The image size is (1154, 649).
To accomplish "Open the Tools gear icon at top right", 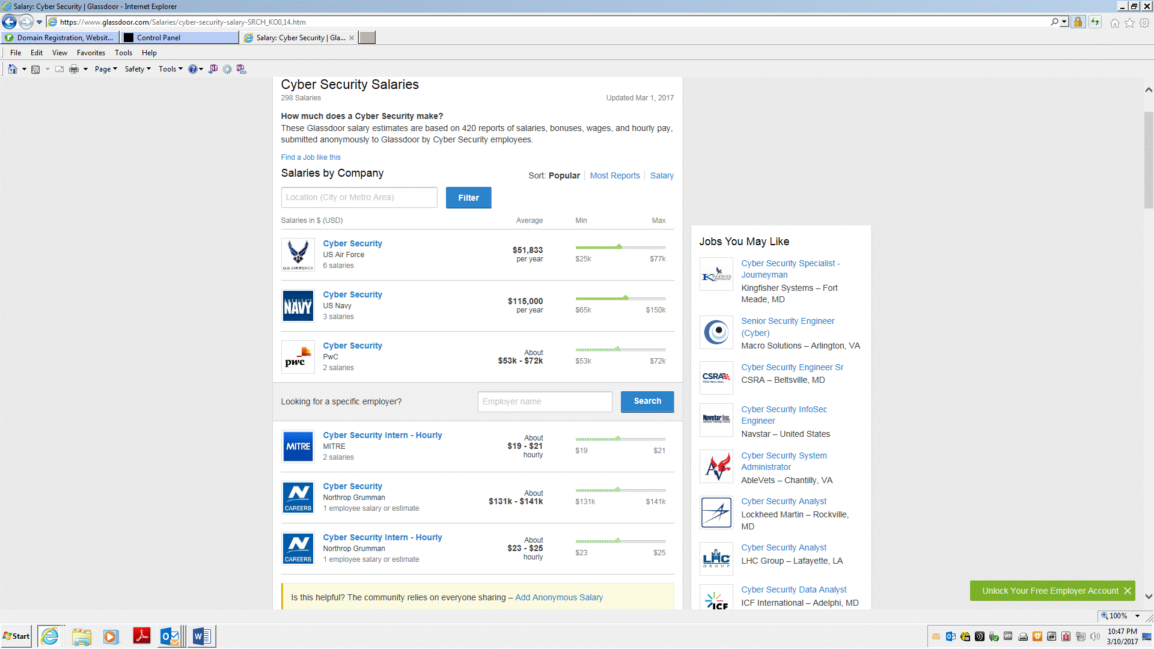I will 1144,23.
